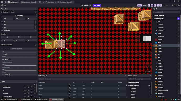Toggle visibility of SecondLayer
The image size is (181, 101).
[29, 87]
